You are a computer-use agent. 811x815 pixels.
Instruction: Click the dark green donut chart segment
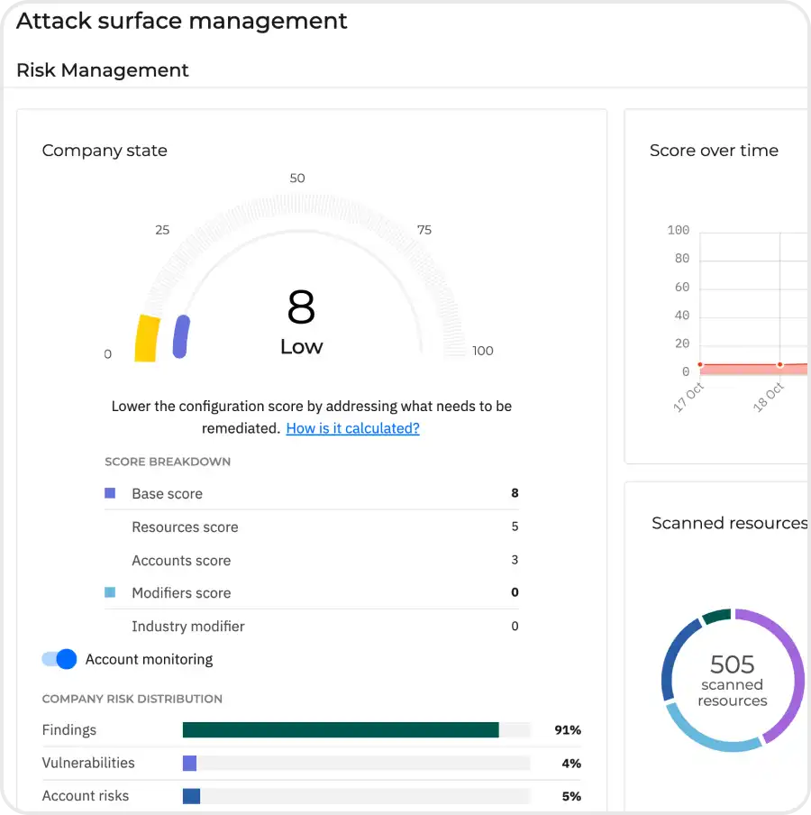(x=717, y=616)
